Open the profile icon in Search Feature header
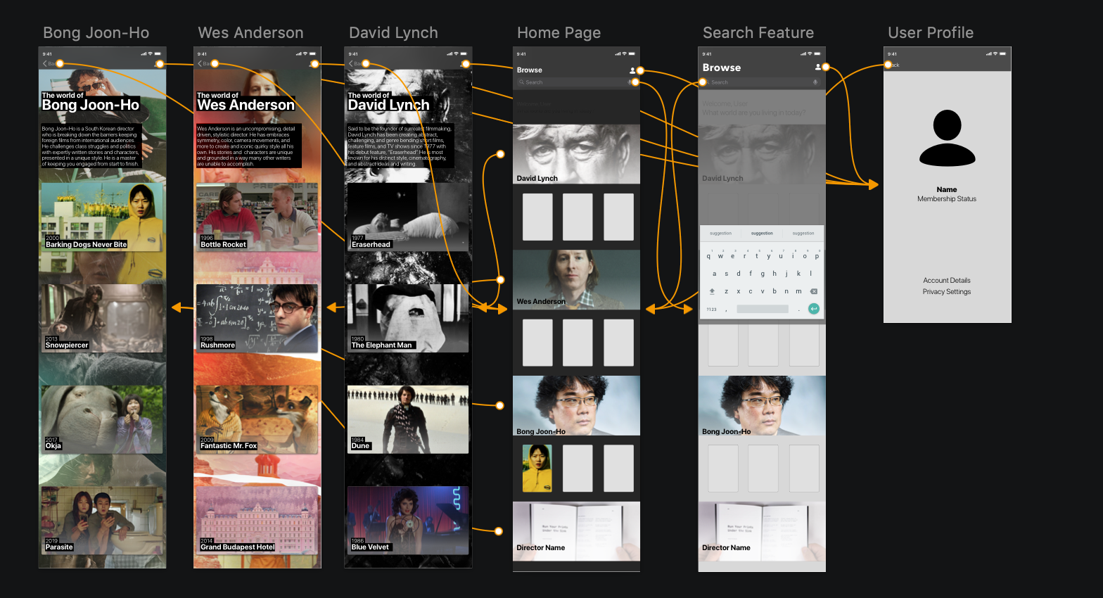1103x598 pixels. pyautogui.click(x=818, y=67)
